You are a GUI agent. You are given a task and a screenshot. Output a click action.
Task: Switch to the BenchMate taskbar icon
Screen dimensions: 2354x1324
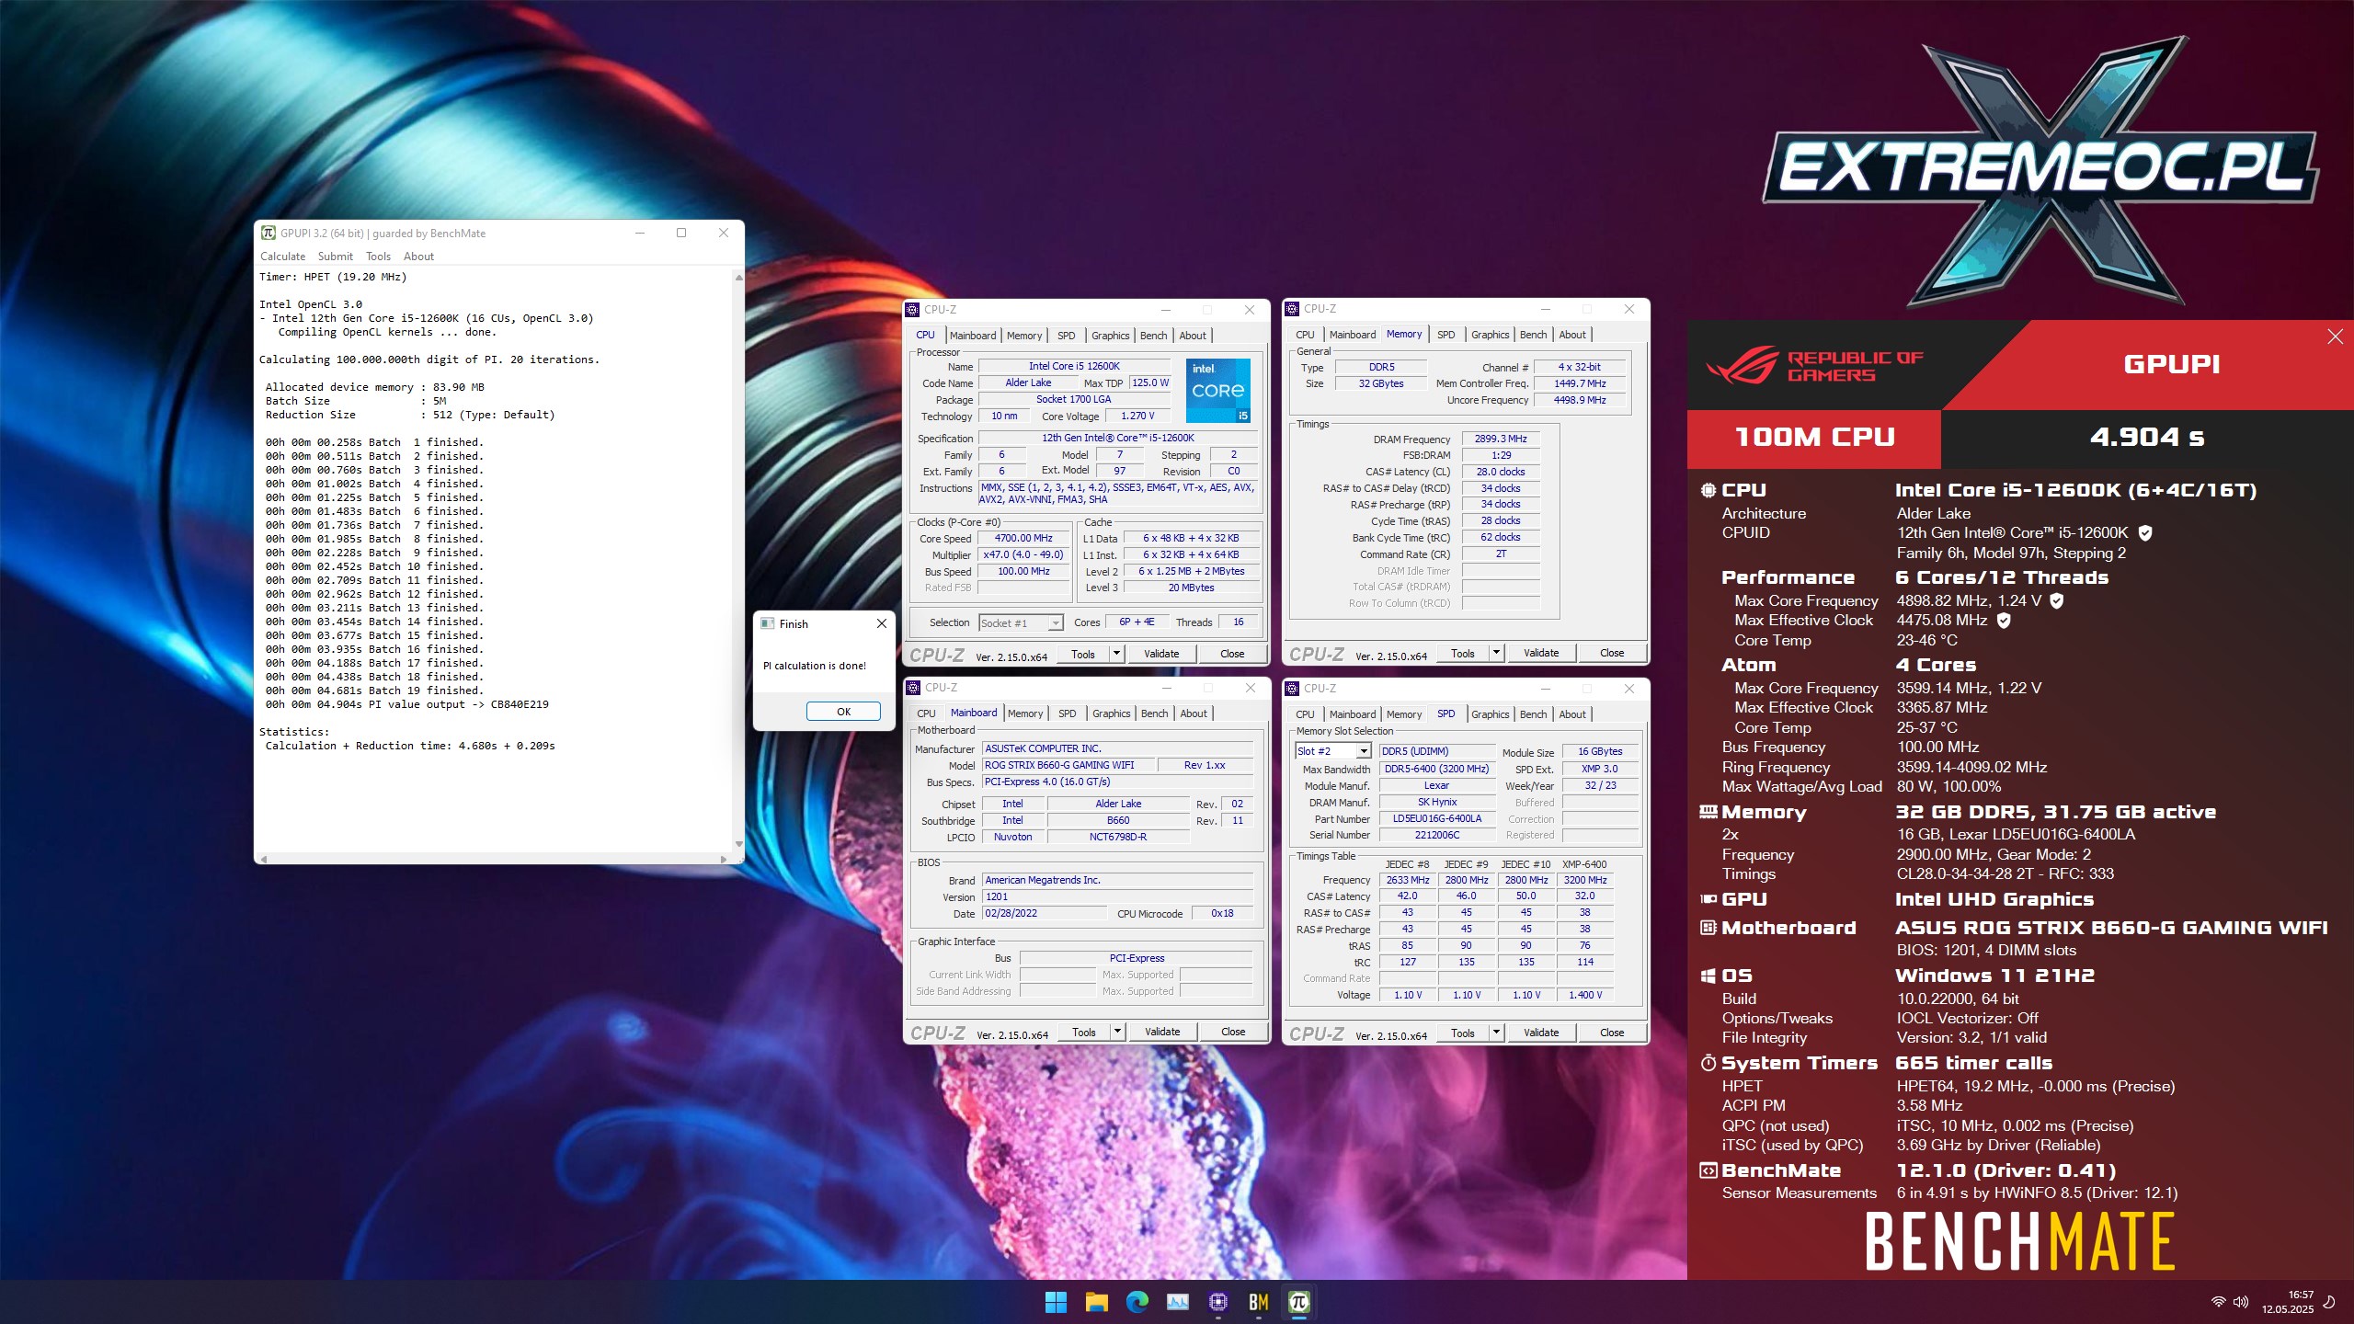pyautogui.click(x=1259, y=1302)
